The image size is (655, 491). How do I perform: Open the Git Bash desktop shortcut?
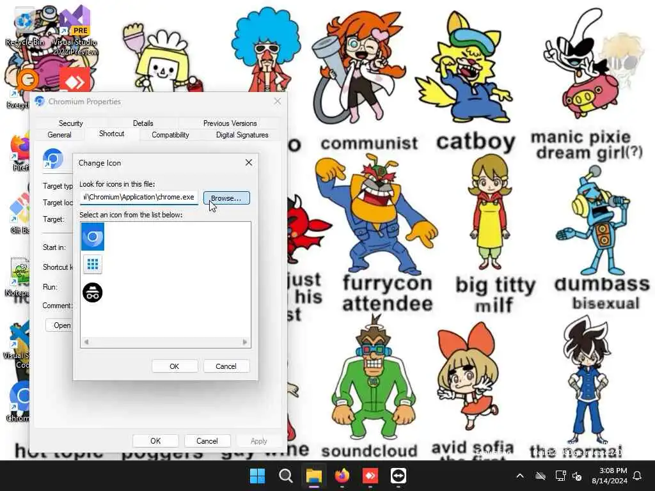(20, 214)
